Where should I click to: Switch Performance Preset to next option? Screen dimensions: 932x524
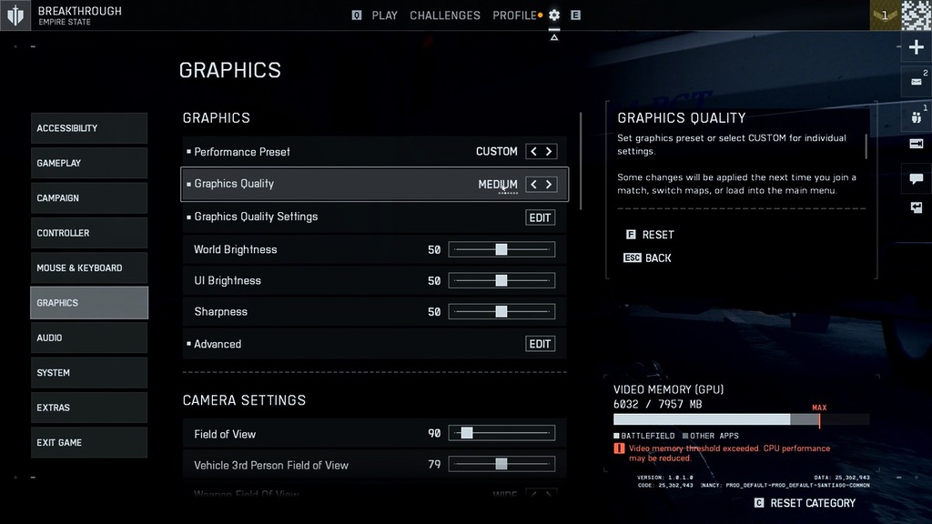(x=549, y=152)
